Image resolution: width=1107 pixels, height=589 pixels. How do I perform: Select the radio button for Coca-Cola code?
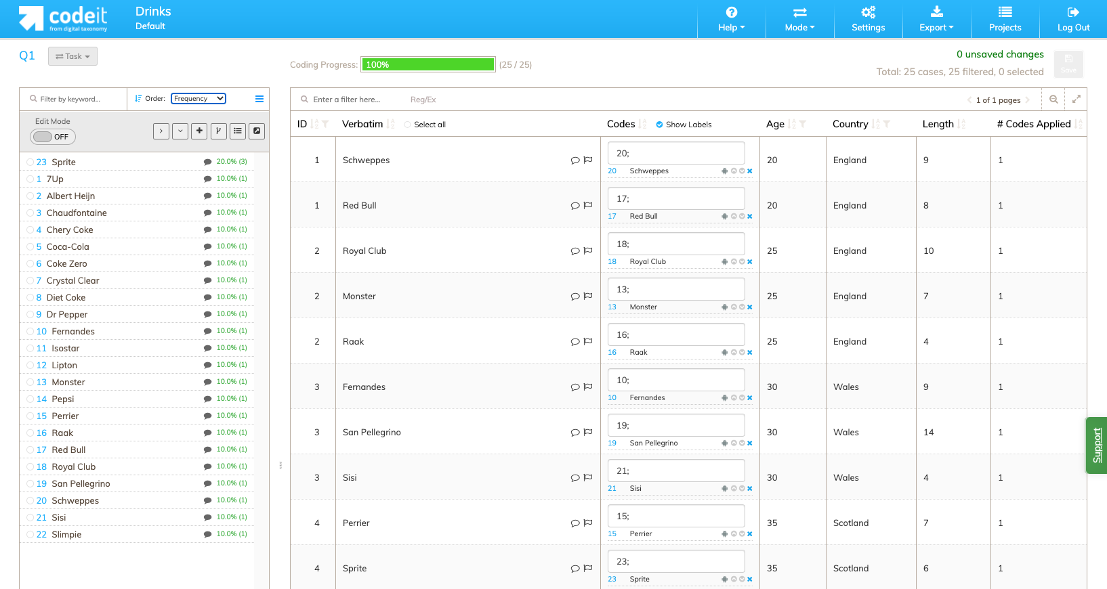tap(30, 246)
